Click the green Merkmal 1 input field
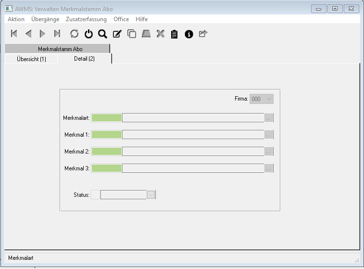This screenshot has height=269, width=364. pyautogui.click(x=107, y=135)
